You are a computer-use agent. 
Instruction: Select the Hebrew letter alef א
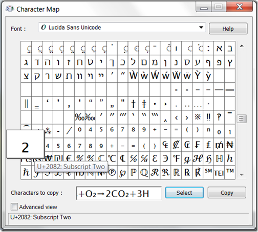coord(219,48)
